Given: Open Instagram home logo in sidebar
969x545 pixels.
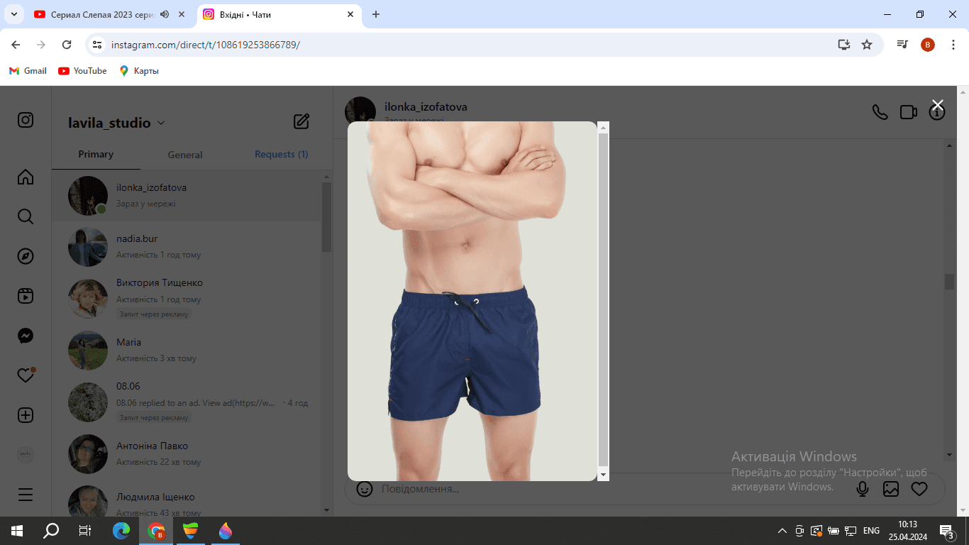Looking at the screenshot, I should tap(26, 120).
